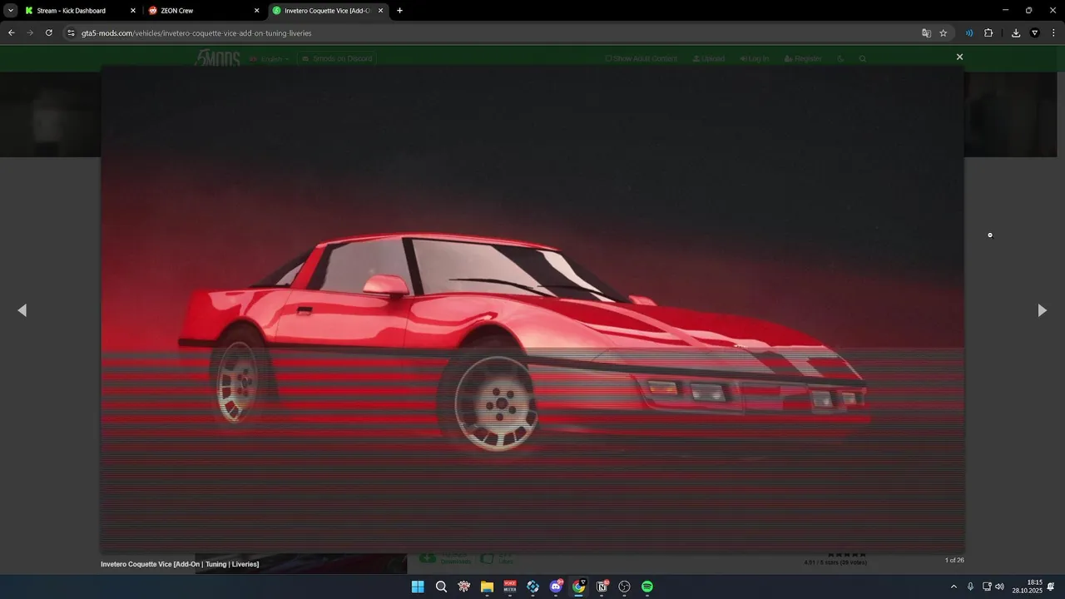1065x599 pixels.
Task: Open the notification bell in the tray
Action: coord(1052,587)
